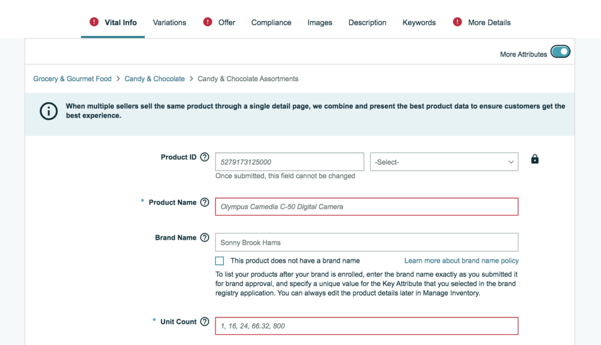Navigate to Grocery & Gourmet Food breadcrumb

pos(72,79)
